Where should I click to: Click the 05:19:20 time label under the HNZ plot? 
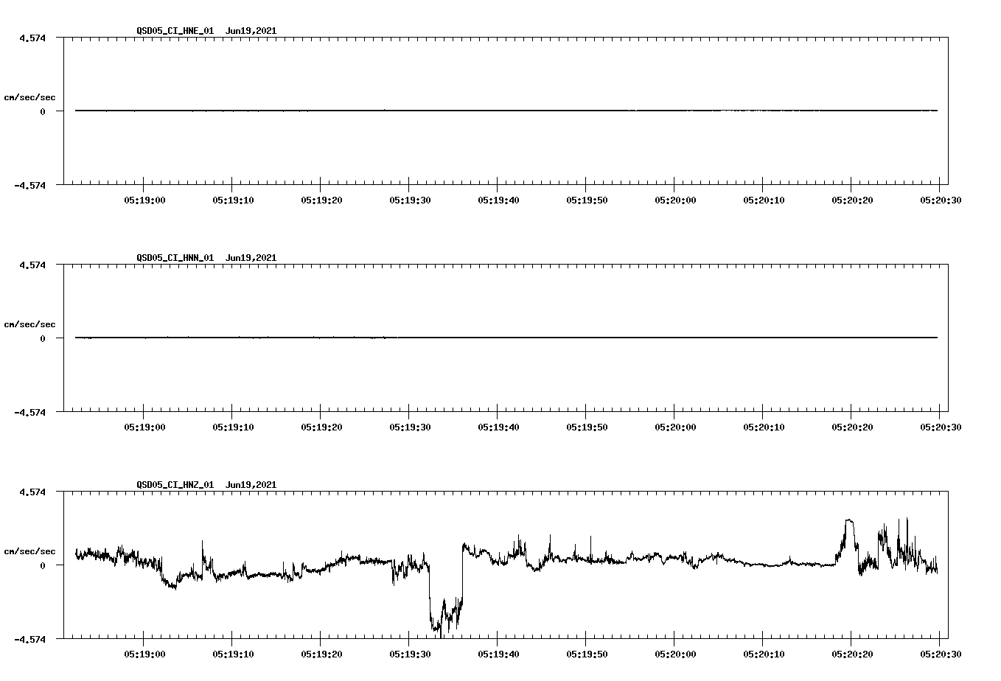point(321,654)
